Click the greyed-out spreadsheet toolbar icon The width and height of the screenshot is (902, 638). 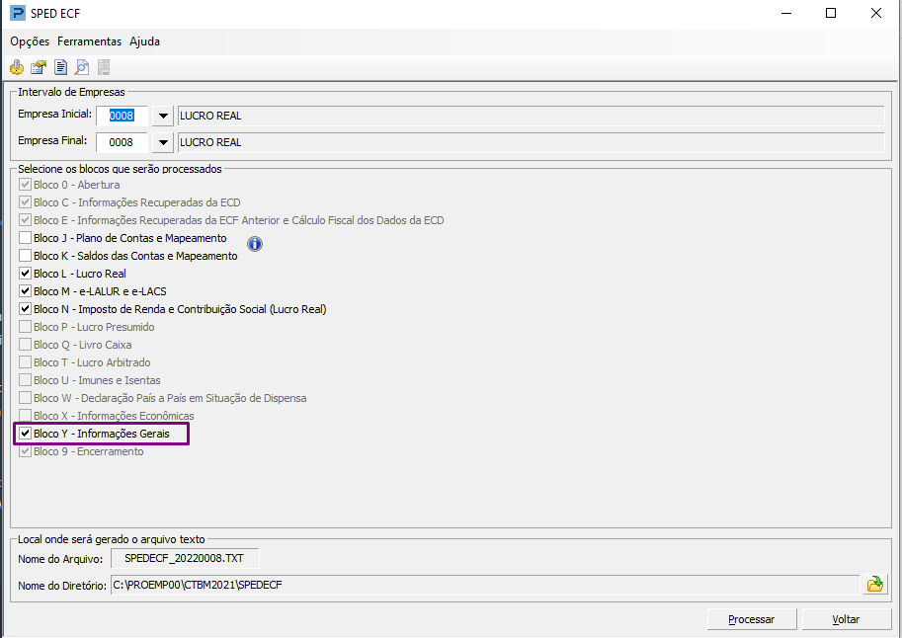(x=104, y=67)
